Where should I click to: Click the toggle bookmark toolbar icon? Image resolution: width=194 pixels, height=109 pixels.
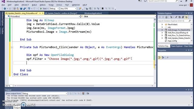pos(102,9)
